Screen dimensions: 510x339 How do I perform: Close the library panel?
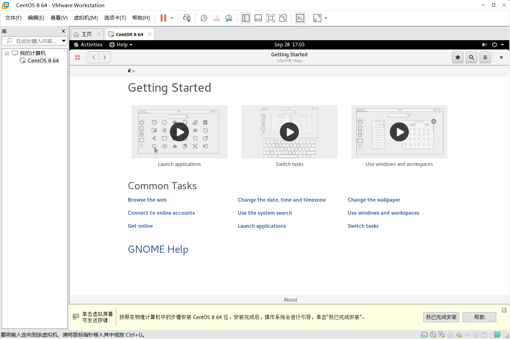[63, 31]
